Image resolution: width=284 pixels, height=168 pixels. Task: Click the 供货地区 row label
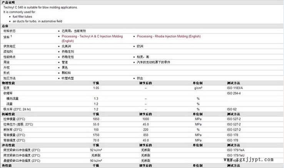(10, 46)
